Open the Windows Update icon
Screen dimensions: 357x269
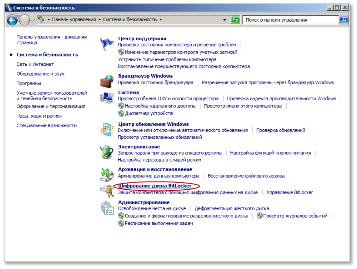[107, 129]
